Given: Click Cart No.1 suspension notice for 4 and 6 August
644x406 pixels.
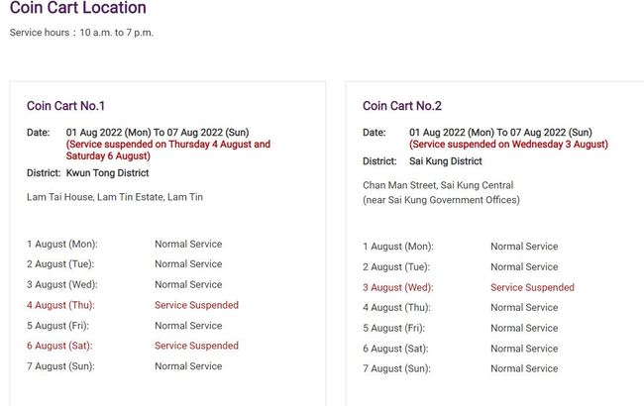Looking at the screenshot, I should tap(167, 150).
